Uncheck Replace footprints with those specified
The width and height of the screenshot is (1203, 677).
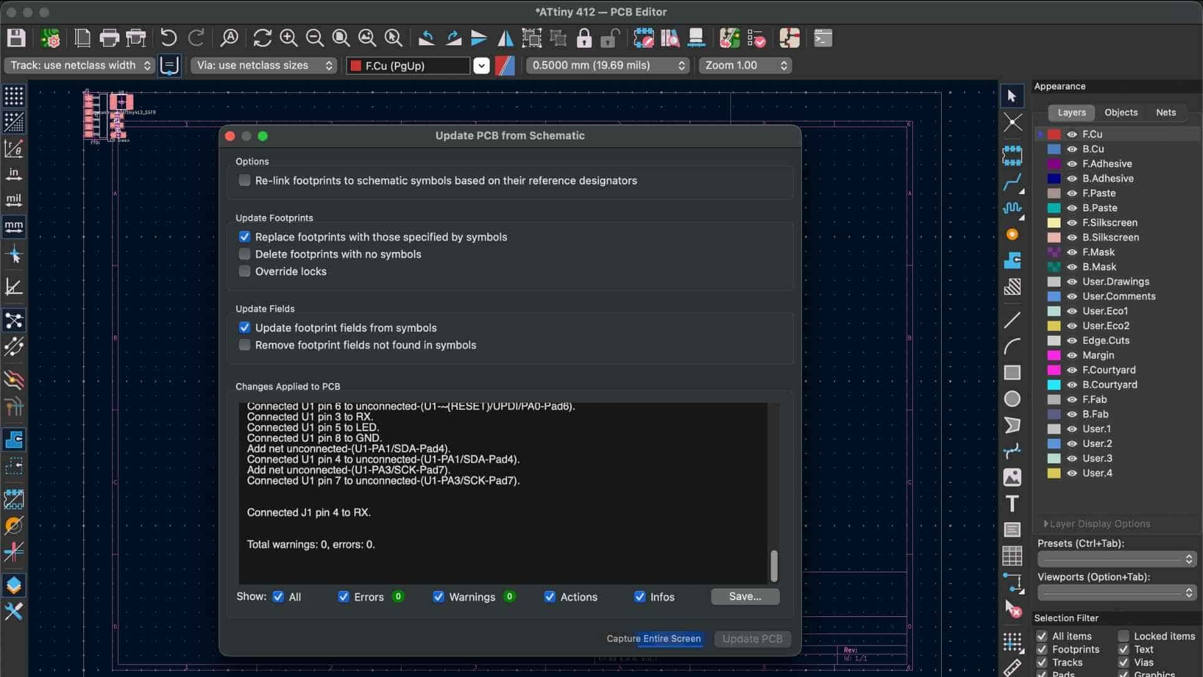click(244, 237)
